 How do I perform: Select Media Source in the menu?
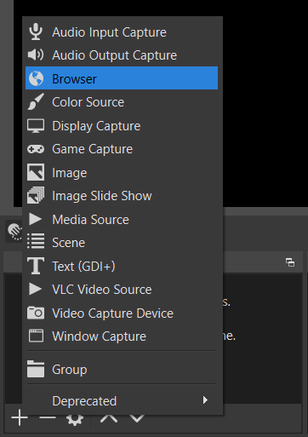122,219
